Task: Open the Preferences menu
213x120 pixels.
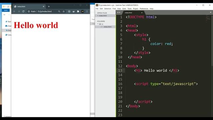Action: click(144, 9)
